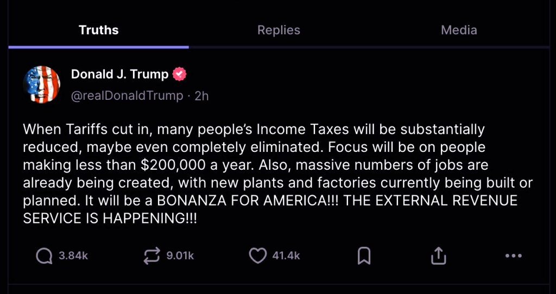Image resolution: width=556 pixels, height=294 pixels.
Task: Click the 3.84k reply count
Action: coord(73,256)
